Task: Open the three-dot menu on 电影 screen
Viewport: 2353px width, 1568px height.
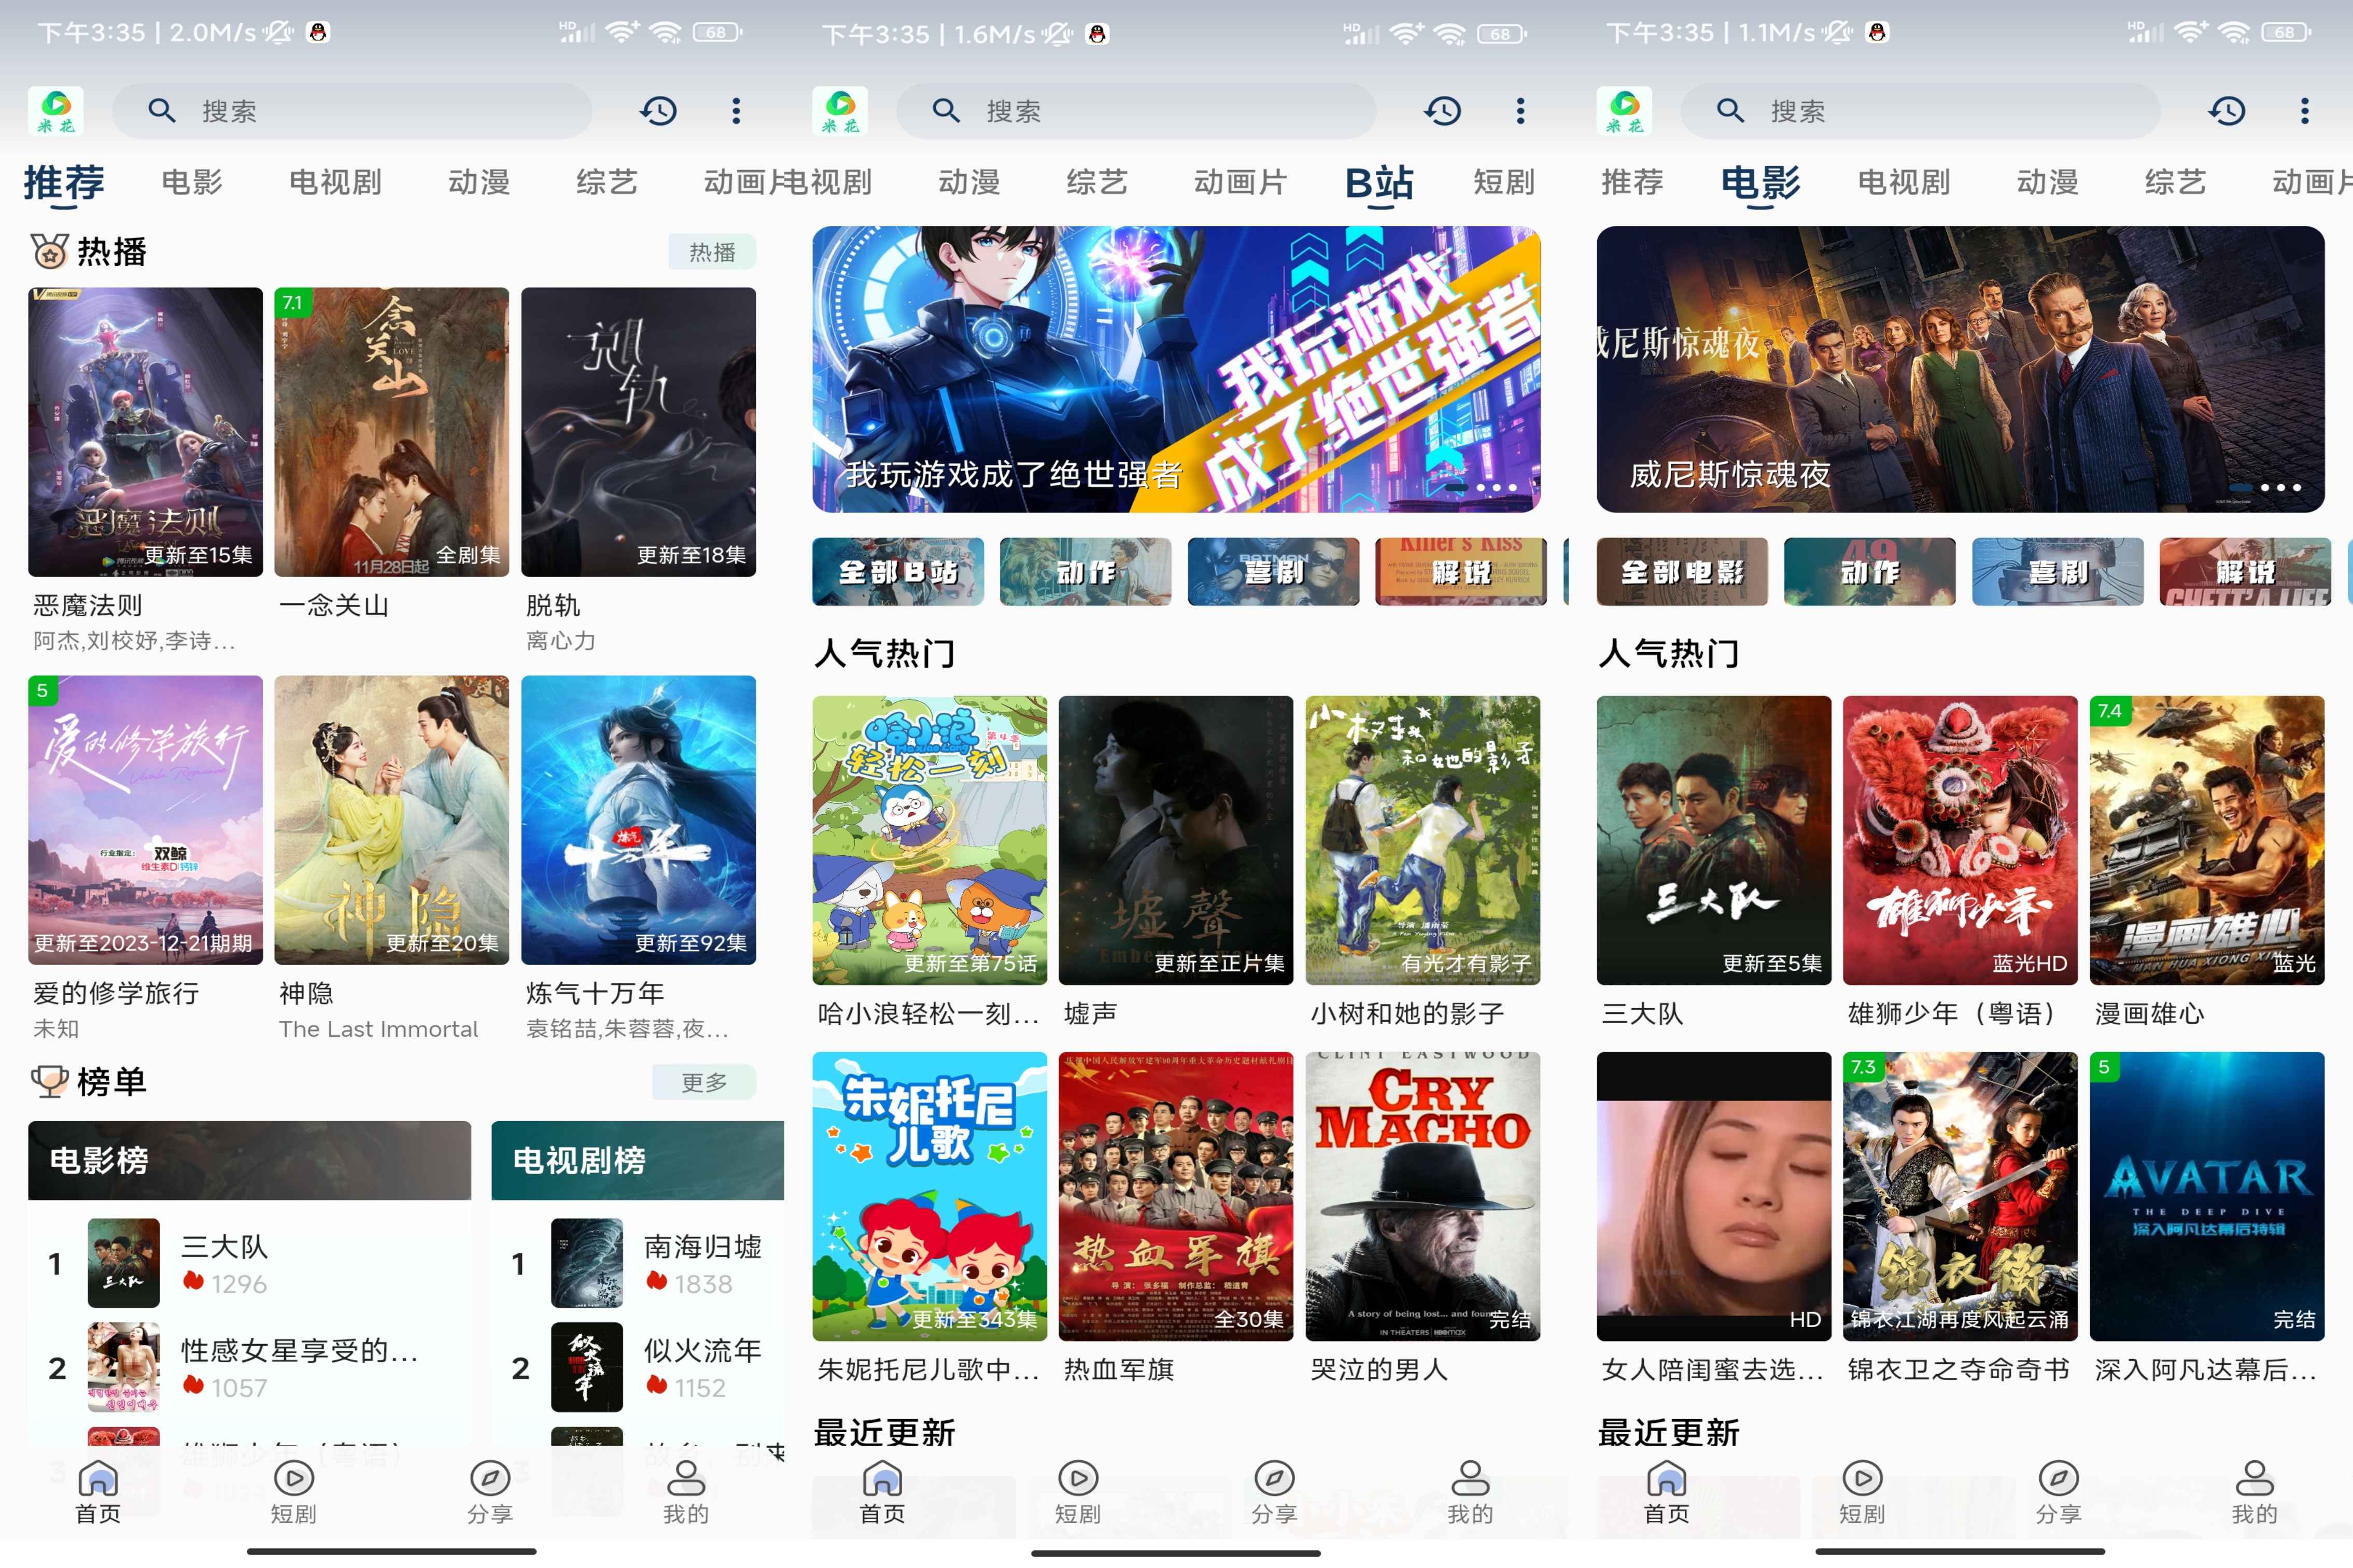Action: click(x=2304, y=111)
